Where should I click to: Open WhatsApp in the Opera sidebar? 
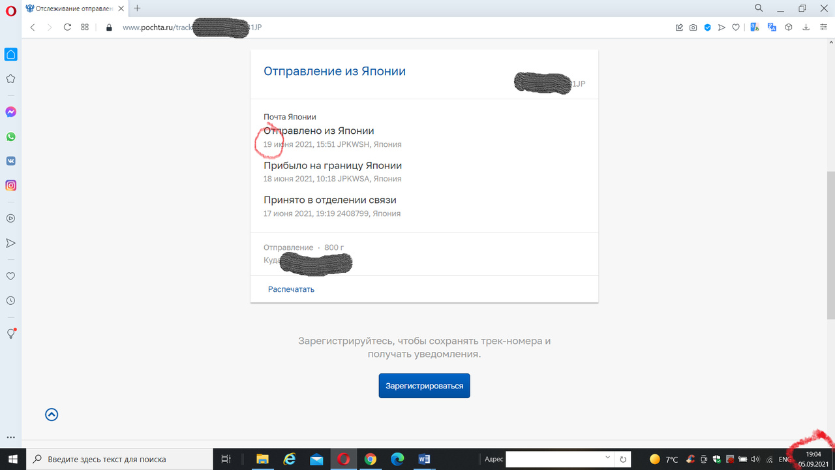click(x=10, y=137)
